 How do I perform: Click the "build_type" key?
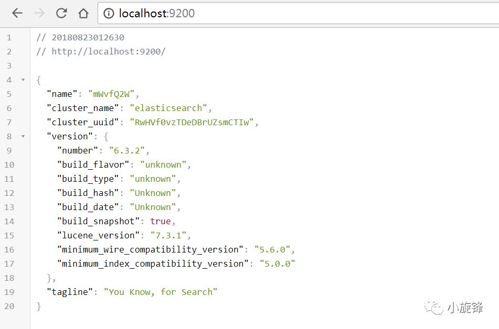[88, 179]
